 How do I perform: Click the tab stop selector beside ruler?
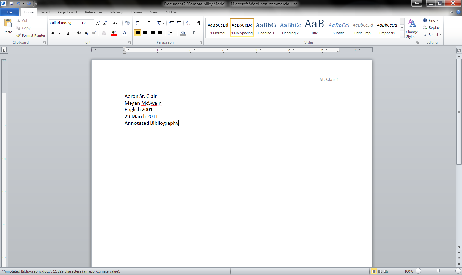(4, 50)
